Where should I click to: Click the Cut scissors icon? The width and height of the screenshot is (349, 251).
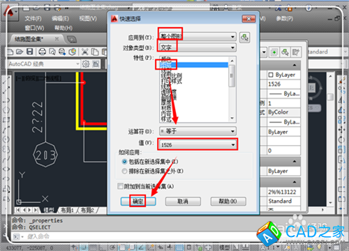[85, 52]
